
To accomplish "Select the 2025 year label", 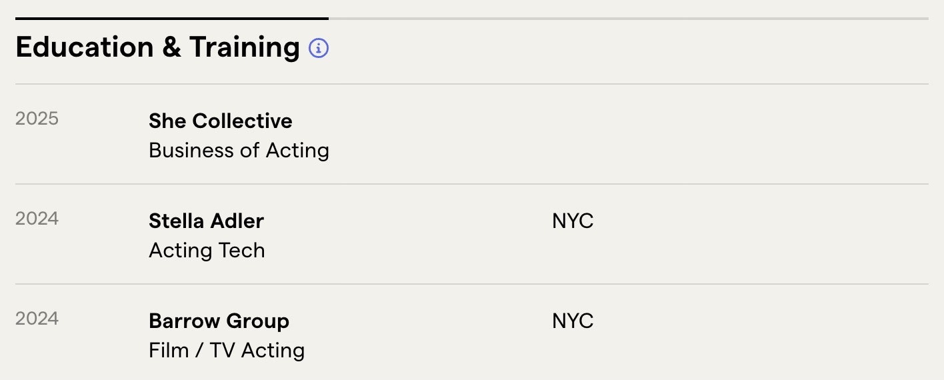I will [x=37, y=119].
